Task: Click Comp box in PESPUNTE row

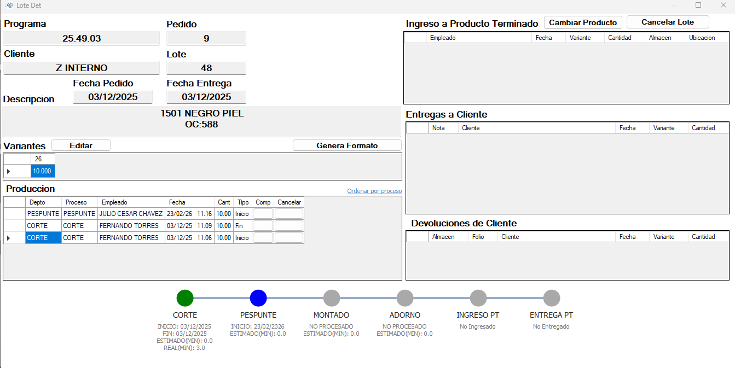Action: pos(263,214)
